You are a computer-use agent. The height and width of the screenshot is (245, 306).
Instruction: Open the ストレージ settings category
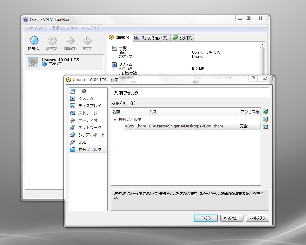click(88, 113)
